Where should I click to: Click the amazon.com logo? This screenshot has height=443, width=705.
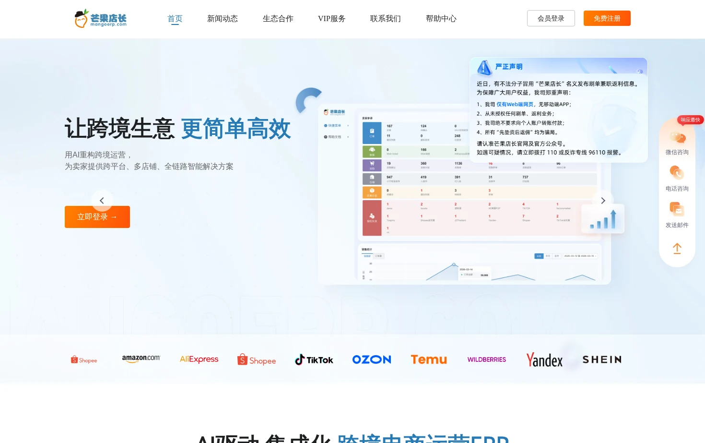click(141, 359)
